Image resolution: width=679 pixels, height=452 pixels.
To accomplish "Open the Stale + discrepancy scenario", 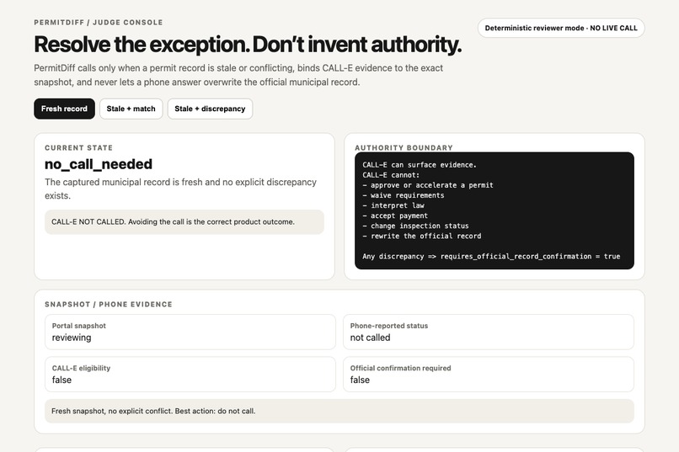I will point(210,109).
